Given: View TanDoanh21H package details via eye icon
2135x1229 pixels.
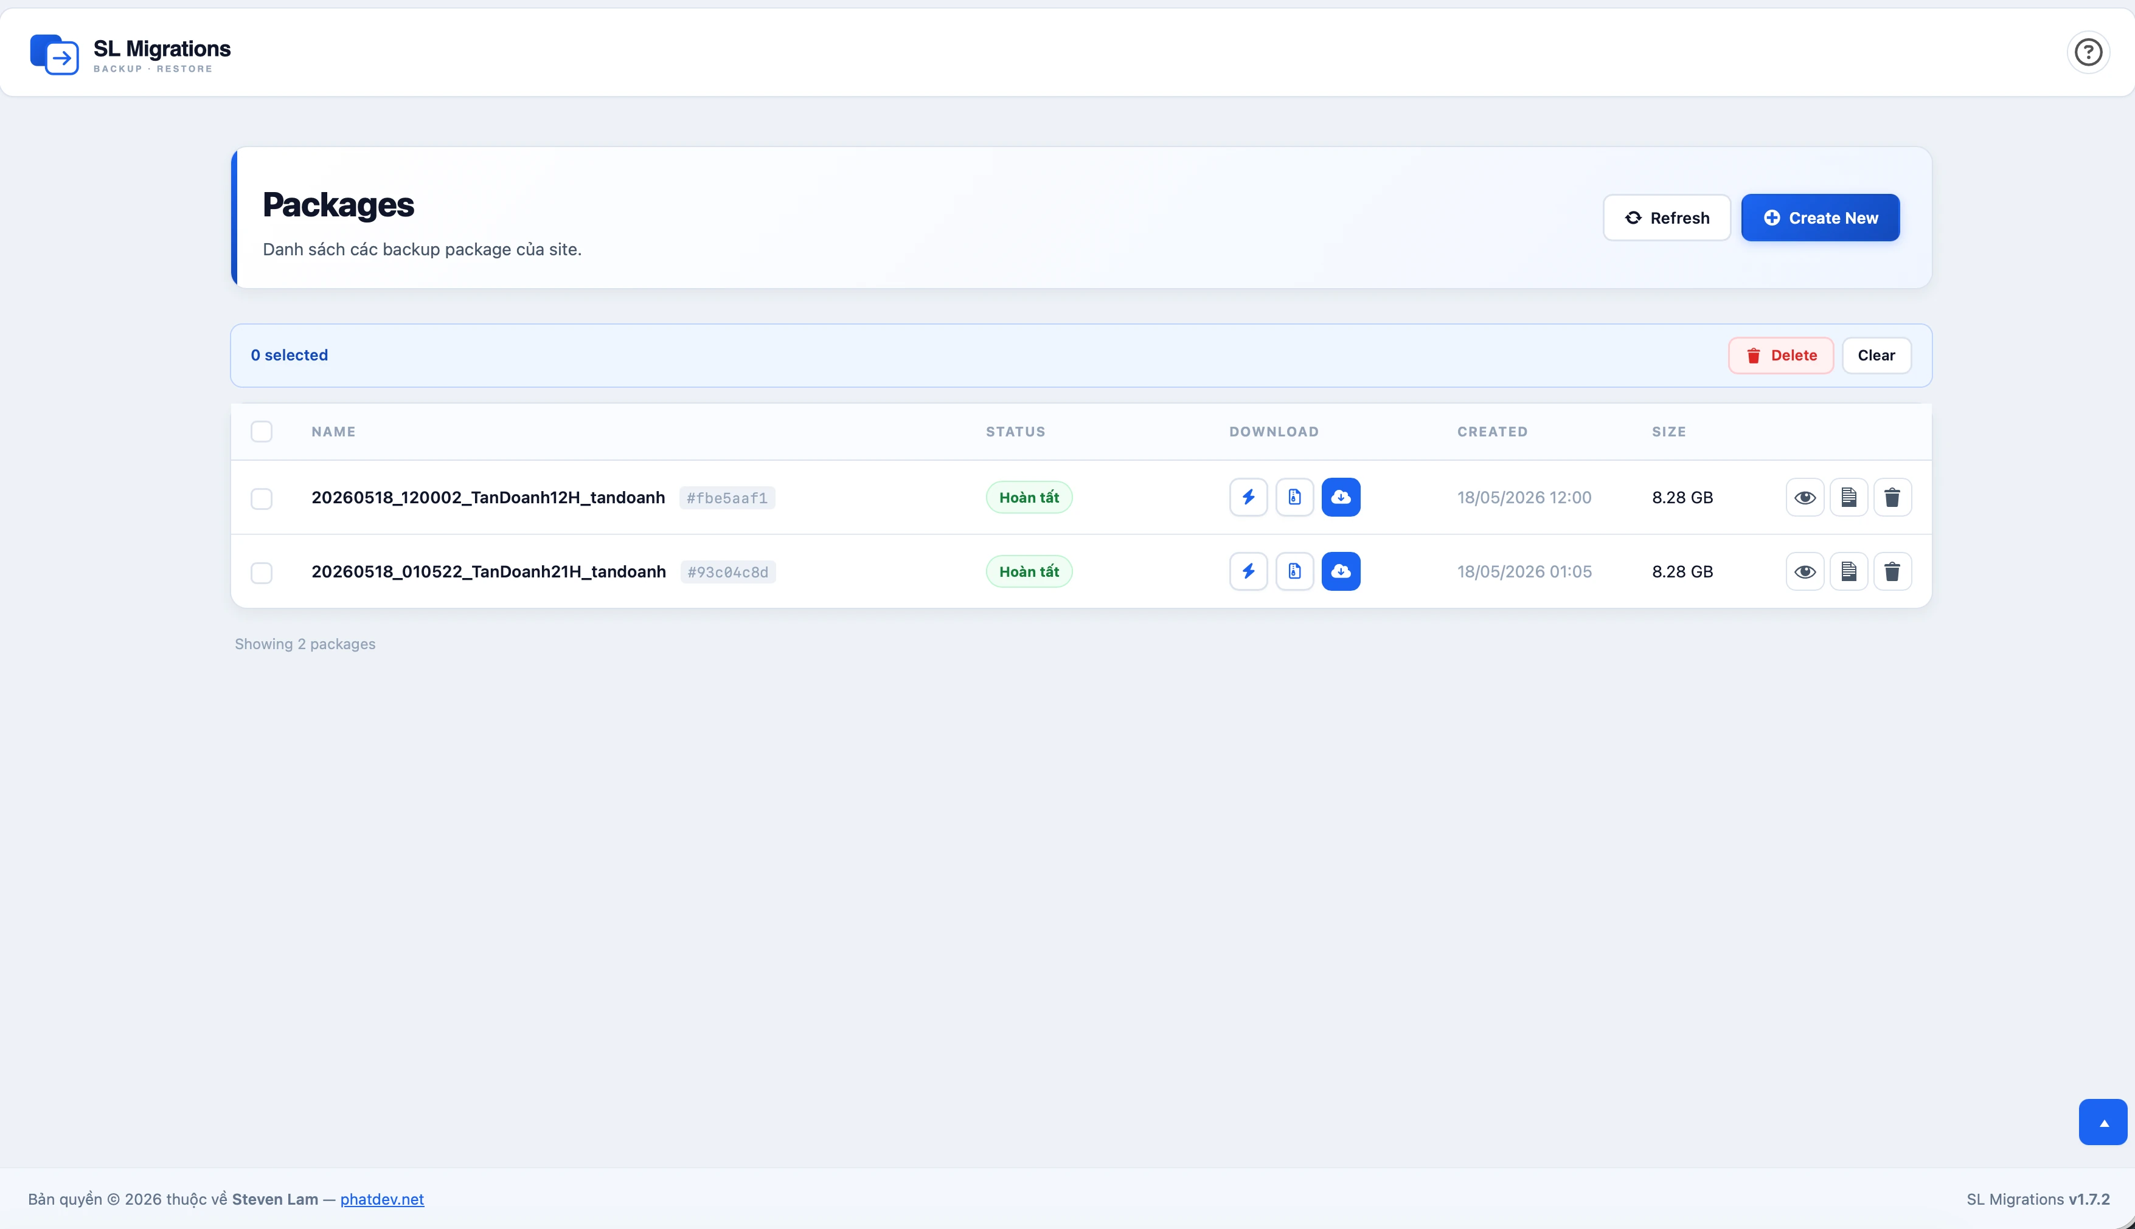Looking at the screenshot, I should click(1805, 571).
